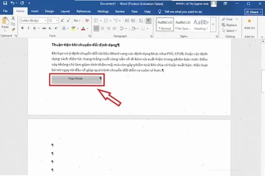Image resolution: width=265 pixels, height=176 pixels.
Task: Open the Help tab
Action: pos(148,11)
